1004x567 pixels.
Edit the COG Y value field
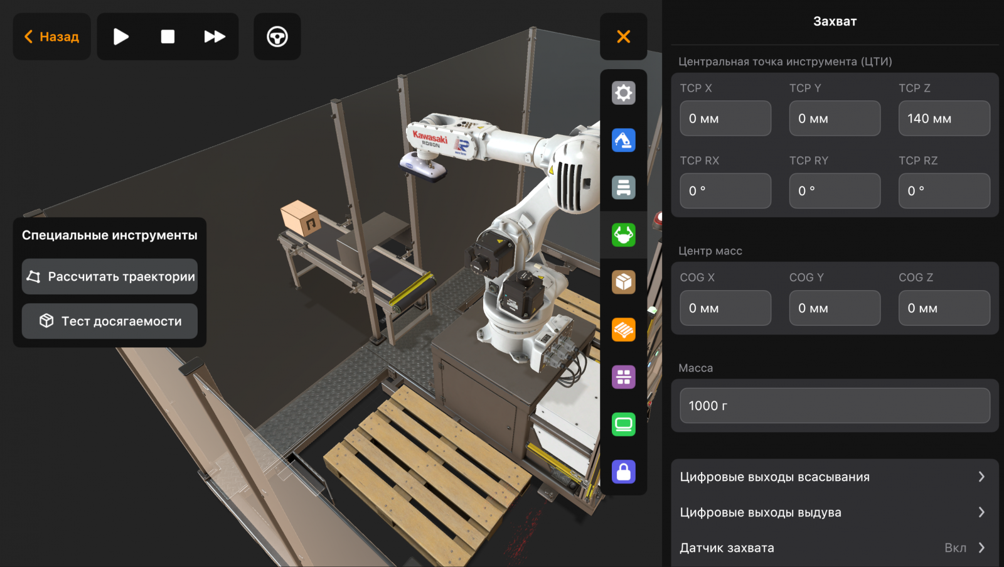835,308
